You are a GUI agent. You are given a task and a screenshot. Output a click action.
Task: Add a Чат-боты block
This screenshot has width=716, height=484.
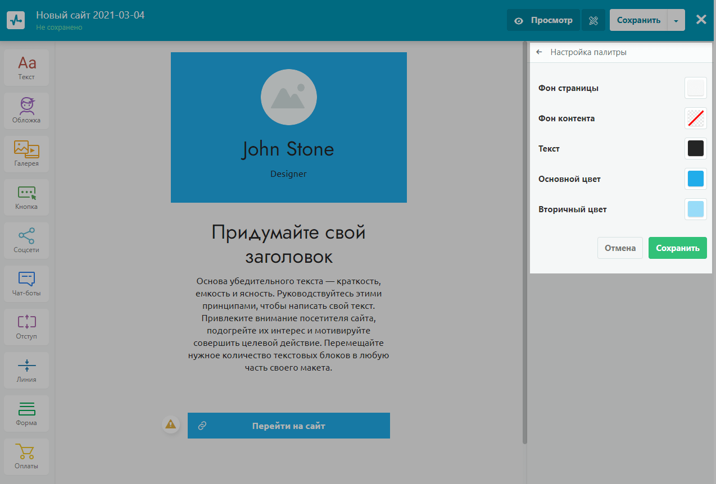(26, 284)
